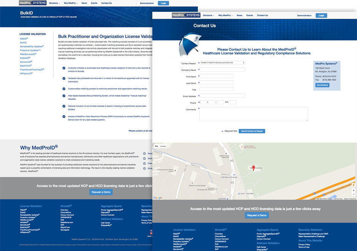Viewport: 357px width, 251px height.
Task: Open Representative Challenge and DMR footer link
Action: (313, 234)
